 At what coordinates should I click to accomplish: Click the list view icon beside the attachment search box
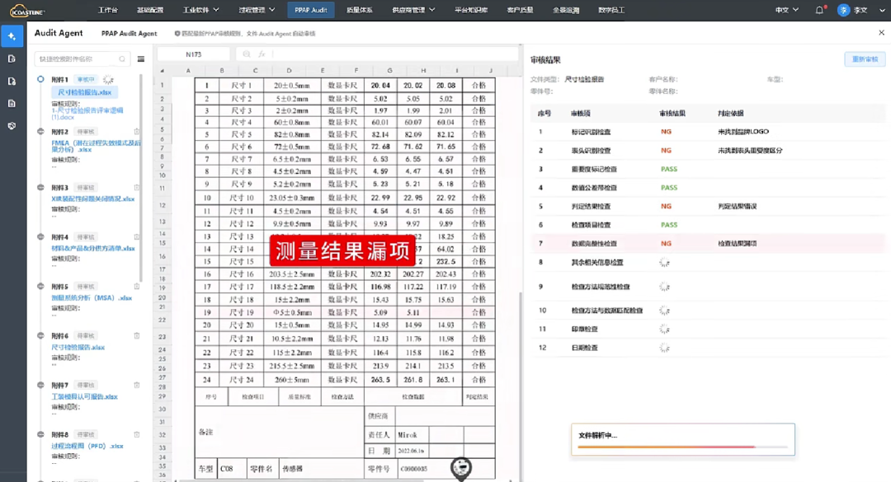coord(139,59)
